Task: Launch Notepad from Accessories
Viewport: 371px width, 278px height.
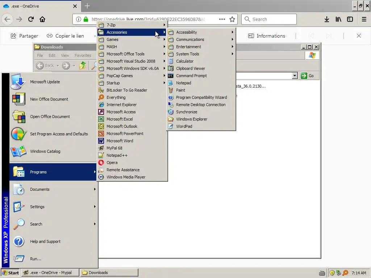Action: click(201, 83)
